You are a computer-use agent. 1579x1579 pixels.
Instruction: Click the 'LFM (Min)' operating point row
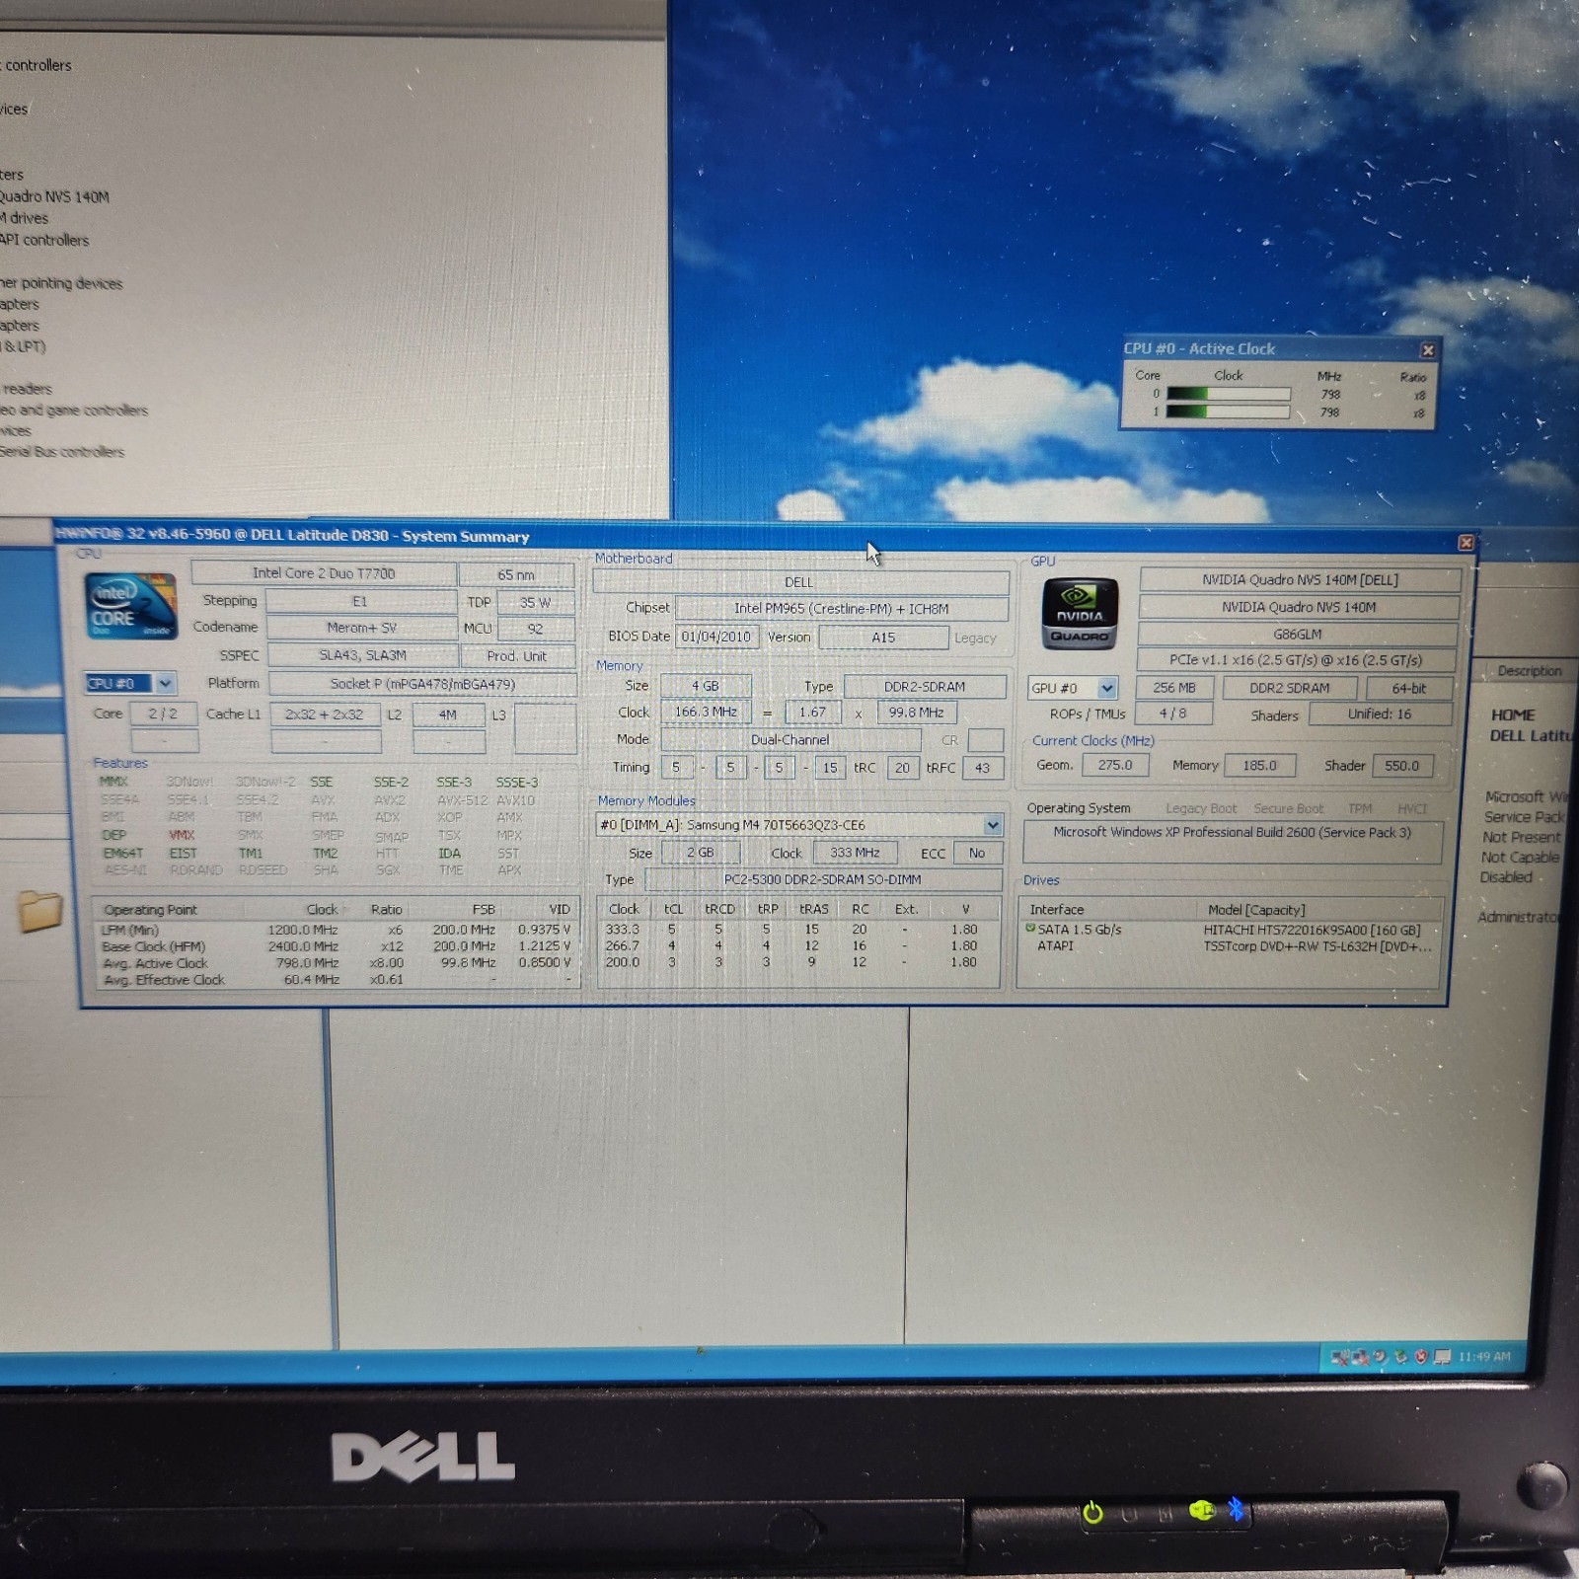(x=336, y=930)
